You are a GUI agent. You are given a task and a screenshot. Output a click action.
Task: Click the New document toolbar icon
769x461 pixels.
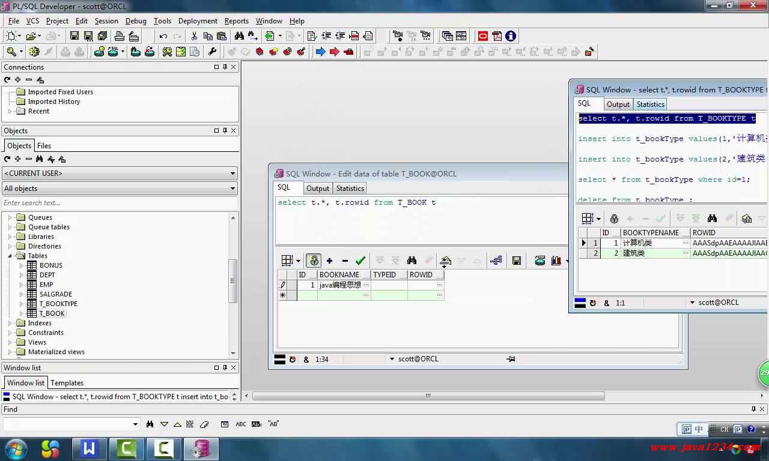coord(11,36)
